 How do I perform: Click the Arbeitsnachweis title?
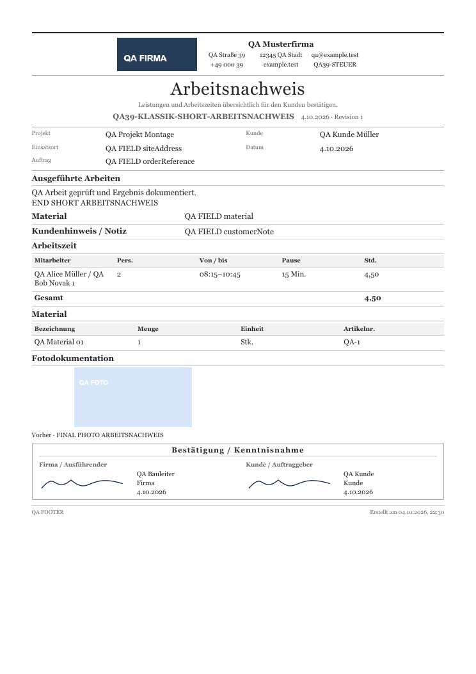coord(237,89)
